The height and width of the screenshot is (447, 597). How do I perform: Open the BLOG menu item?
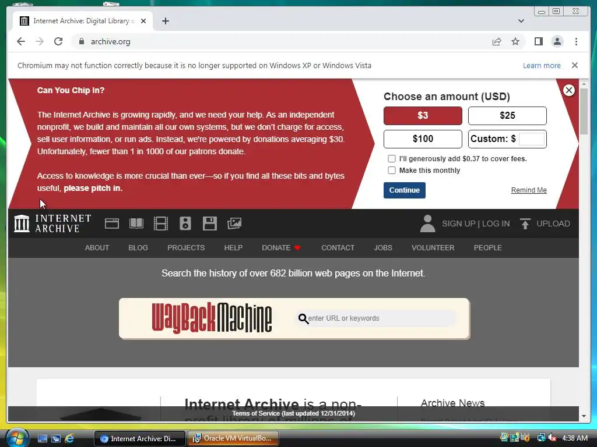click(138, 248)
